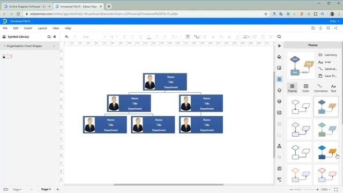The width and height of the screenshot is (343, 193).
Task: Open the History panel icon in sidebar
Action: (x=279, y=168)
